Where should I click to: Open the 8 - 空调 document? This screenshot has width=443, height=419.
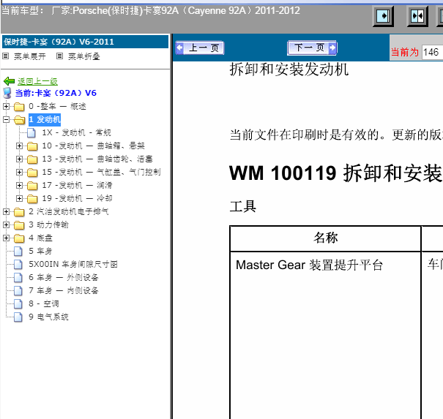click(44, 304)
